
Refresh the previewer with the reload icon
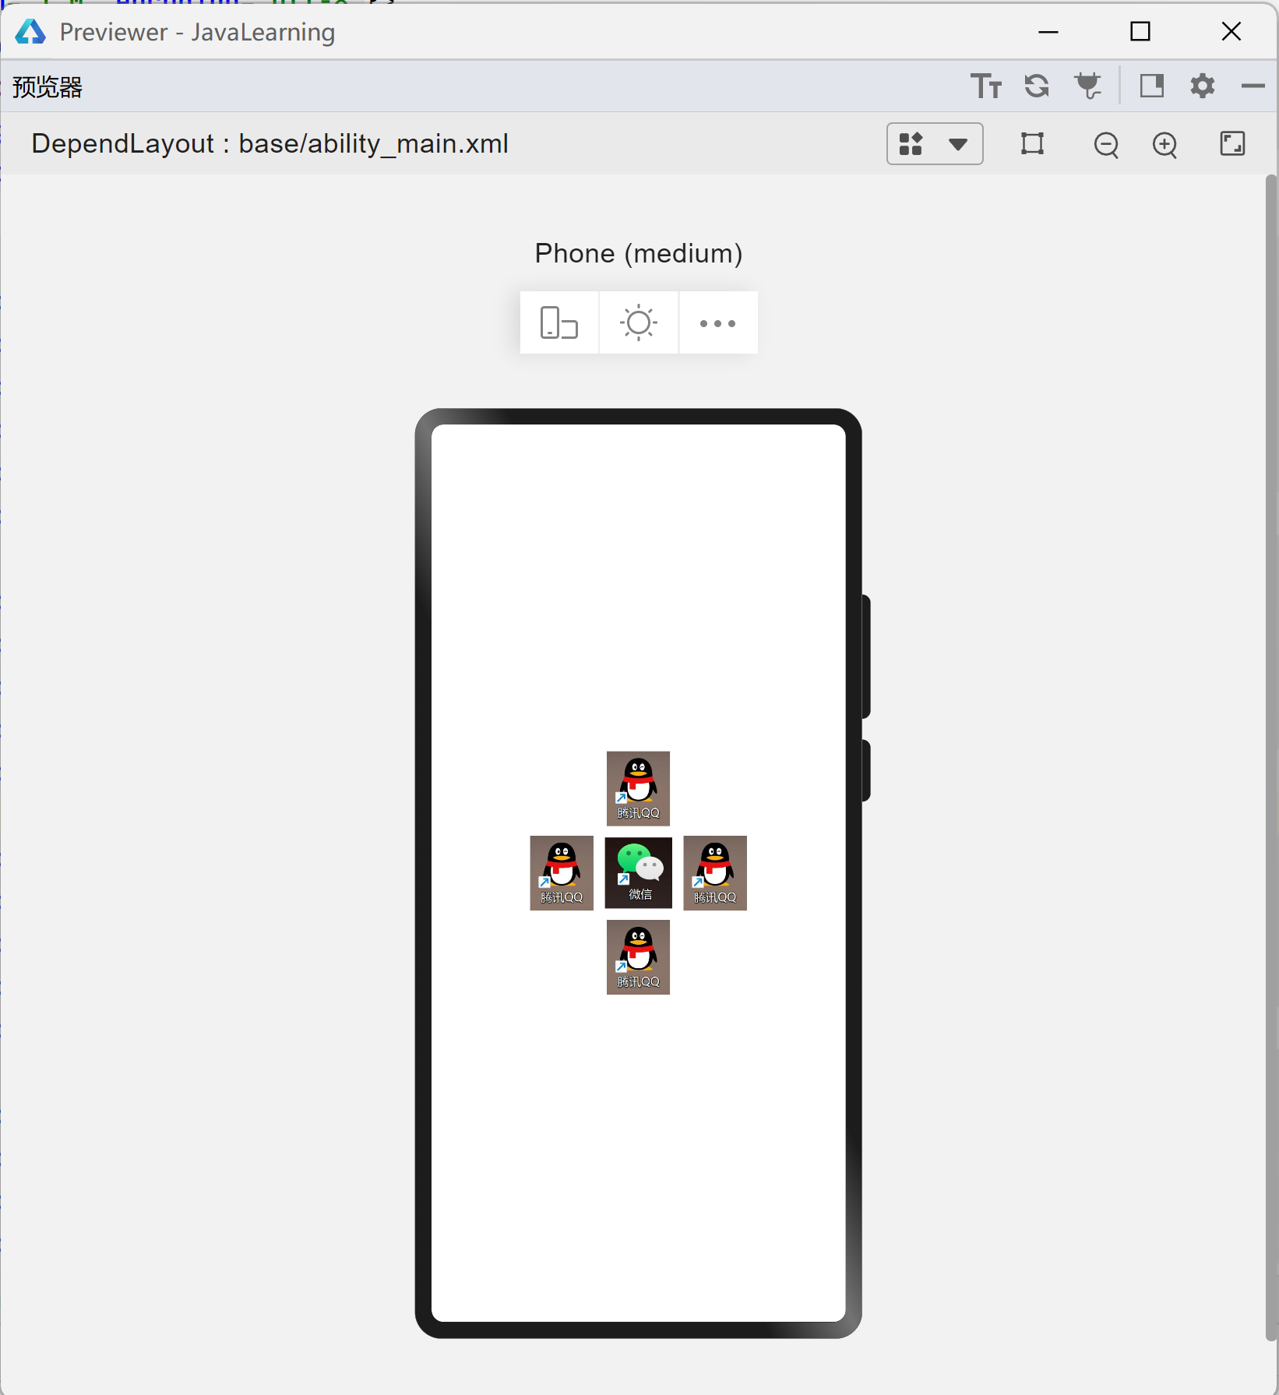[x=1037, y=86]
